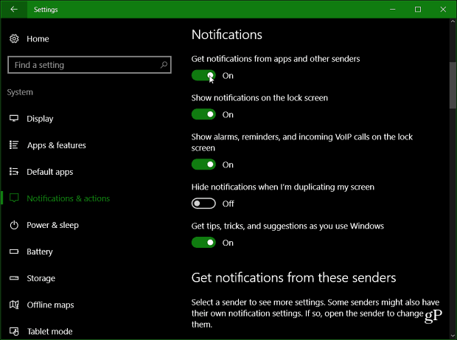Click the scrollbar up arrow
457x340 pixels.
453,21
